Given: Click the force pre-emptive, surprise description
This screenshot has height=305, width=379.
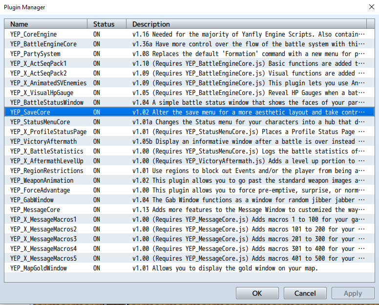Looking at the screenshot, I should (x=249, y=190).
